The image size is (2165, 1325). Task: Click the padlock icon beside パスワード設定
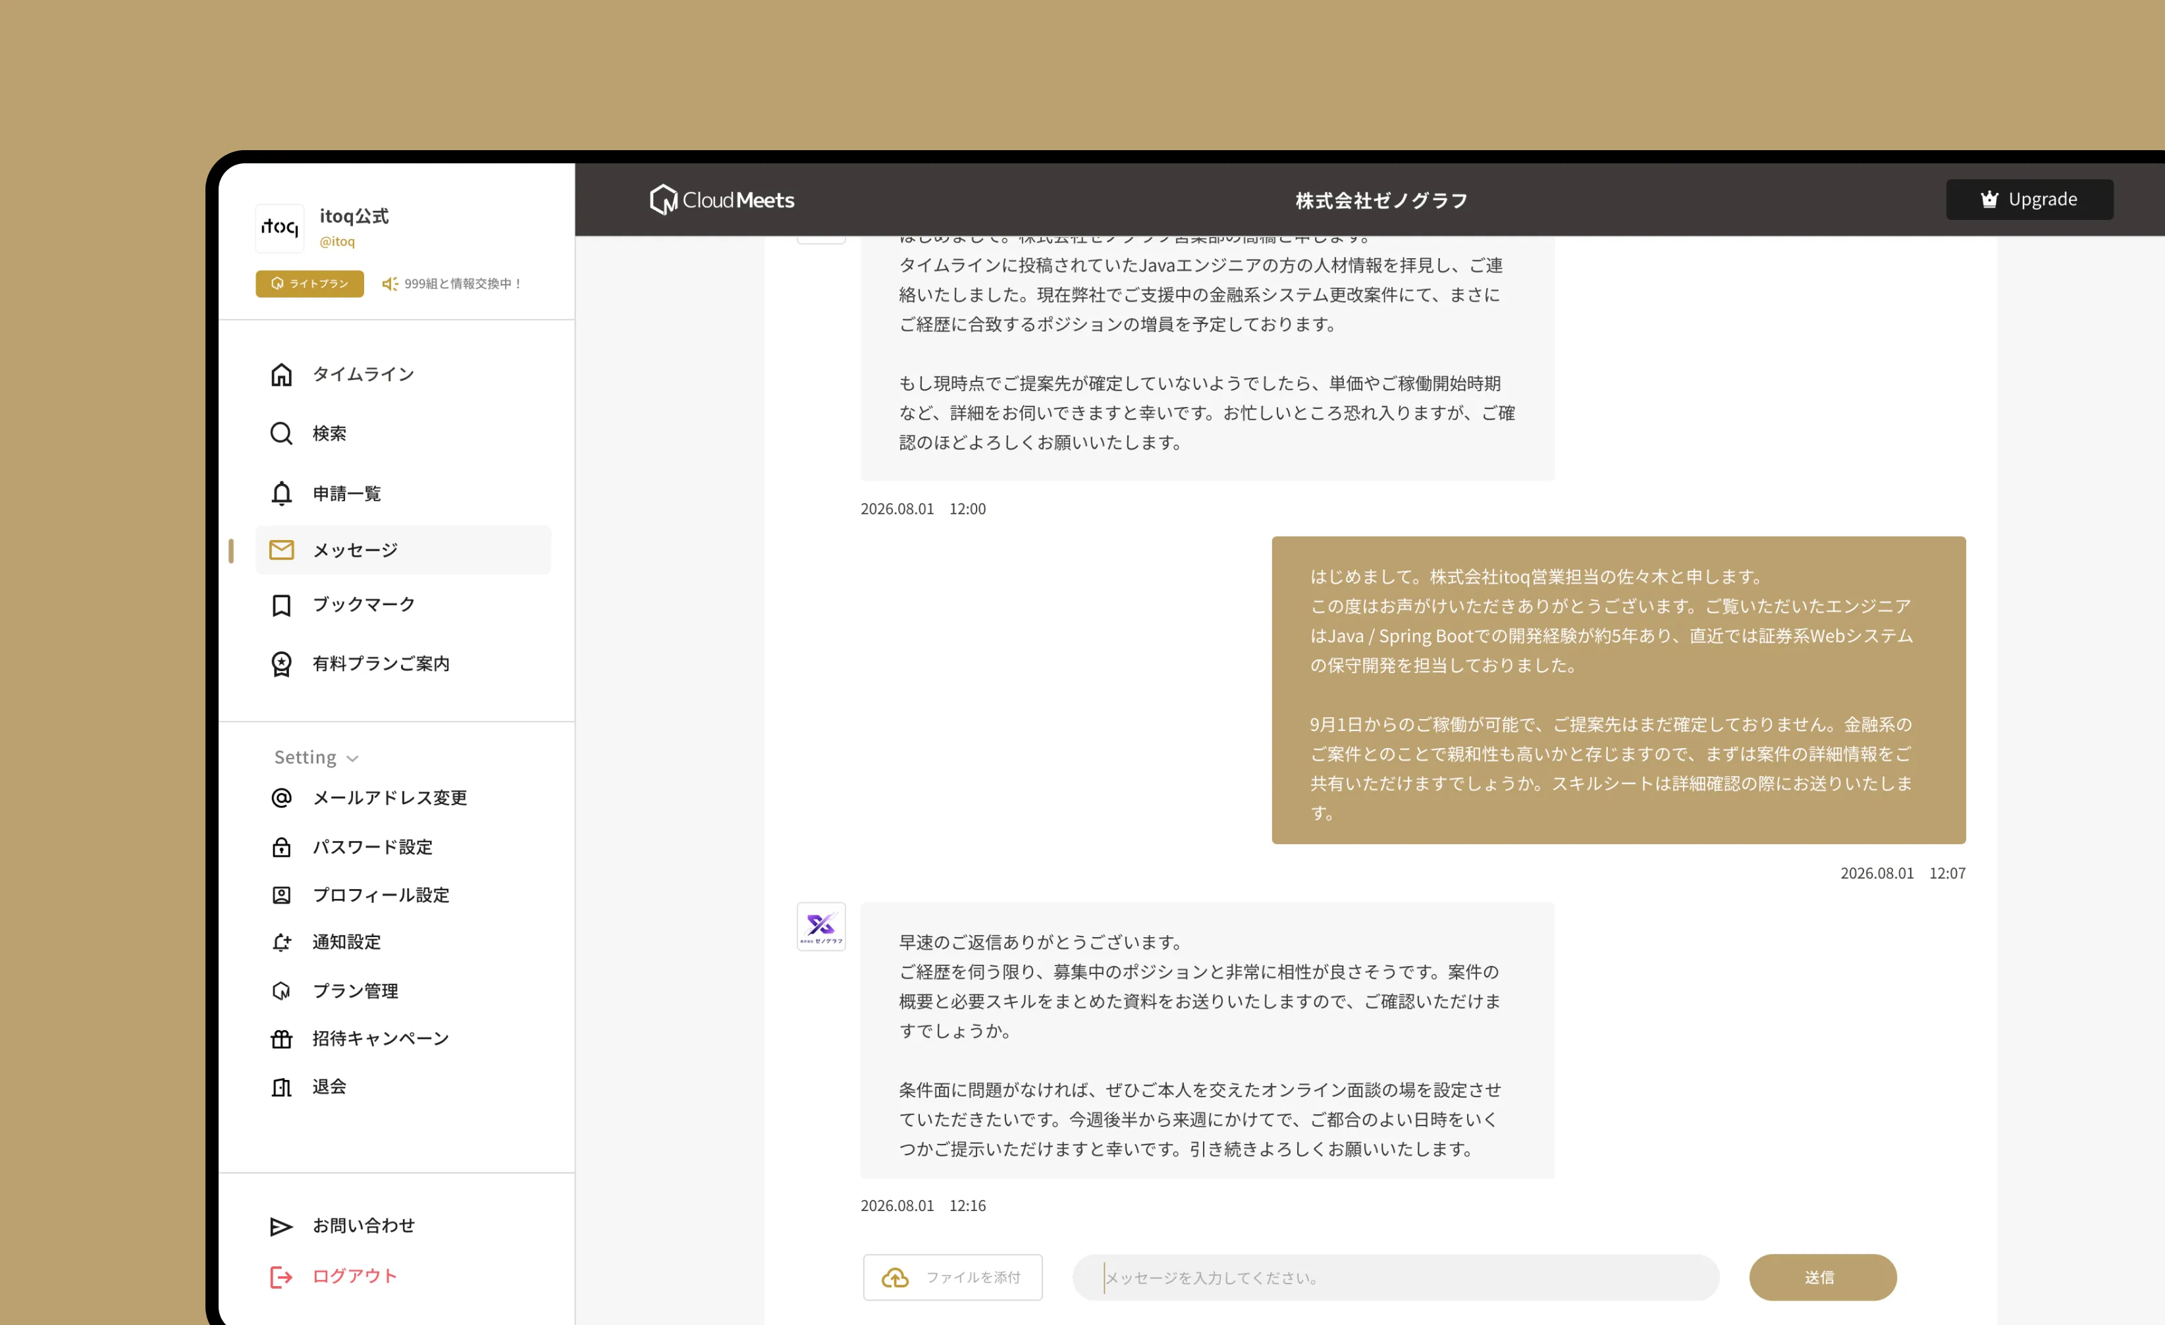click(281, 847)
